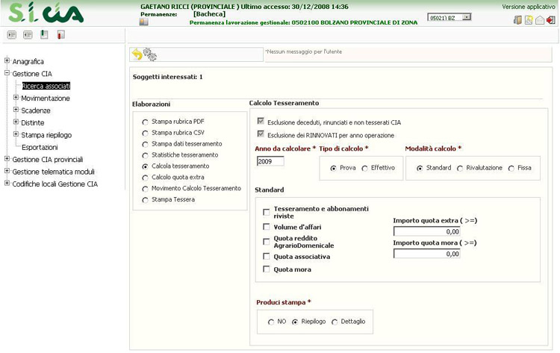Click the expand-all menu icon in sidebar toolbar
Image resolution: width=560 pixels, height=353 pixels.
click(12, 34)
